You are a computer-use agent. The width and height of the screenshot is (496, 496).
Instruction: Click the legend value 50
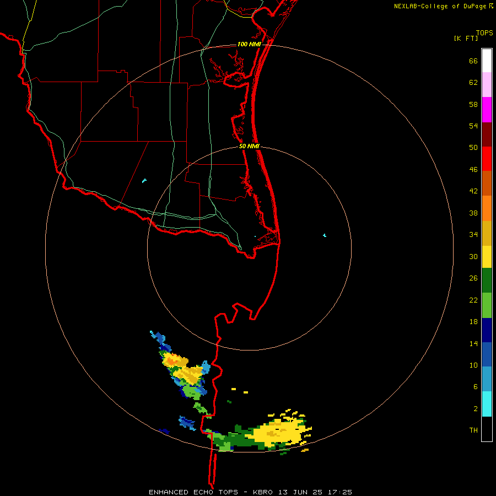pos(473,147)
